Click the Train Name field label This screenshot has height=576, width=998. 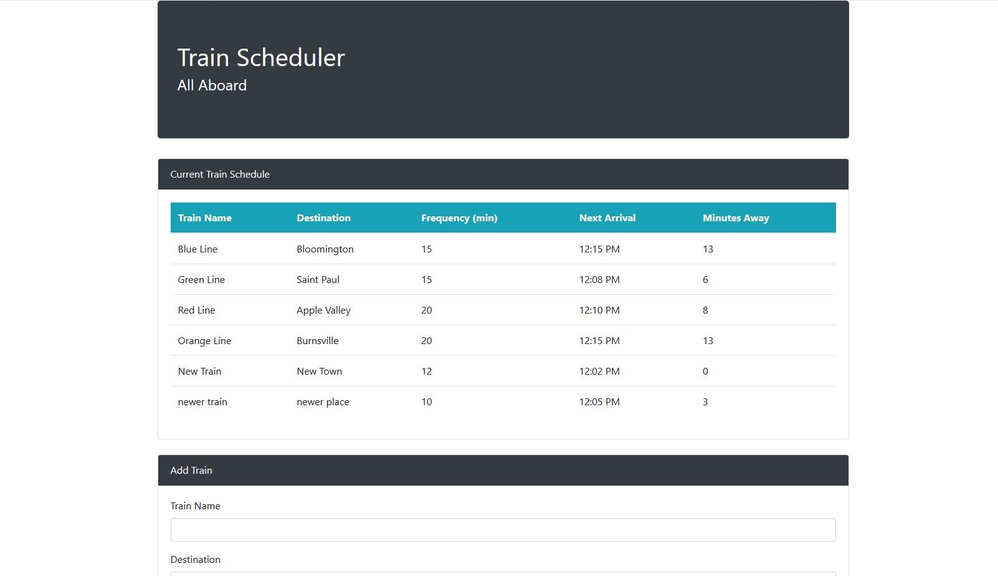click(x=195, y=506)
